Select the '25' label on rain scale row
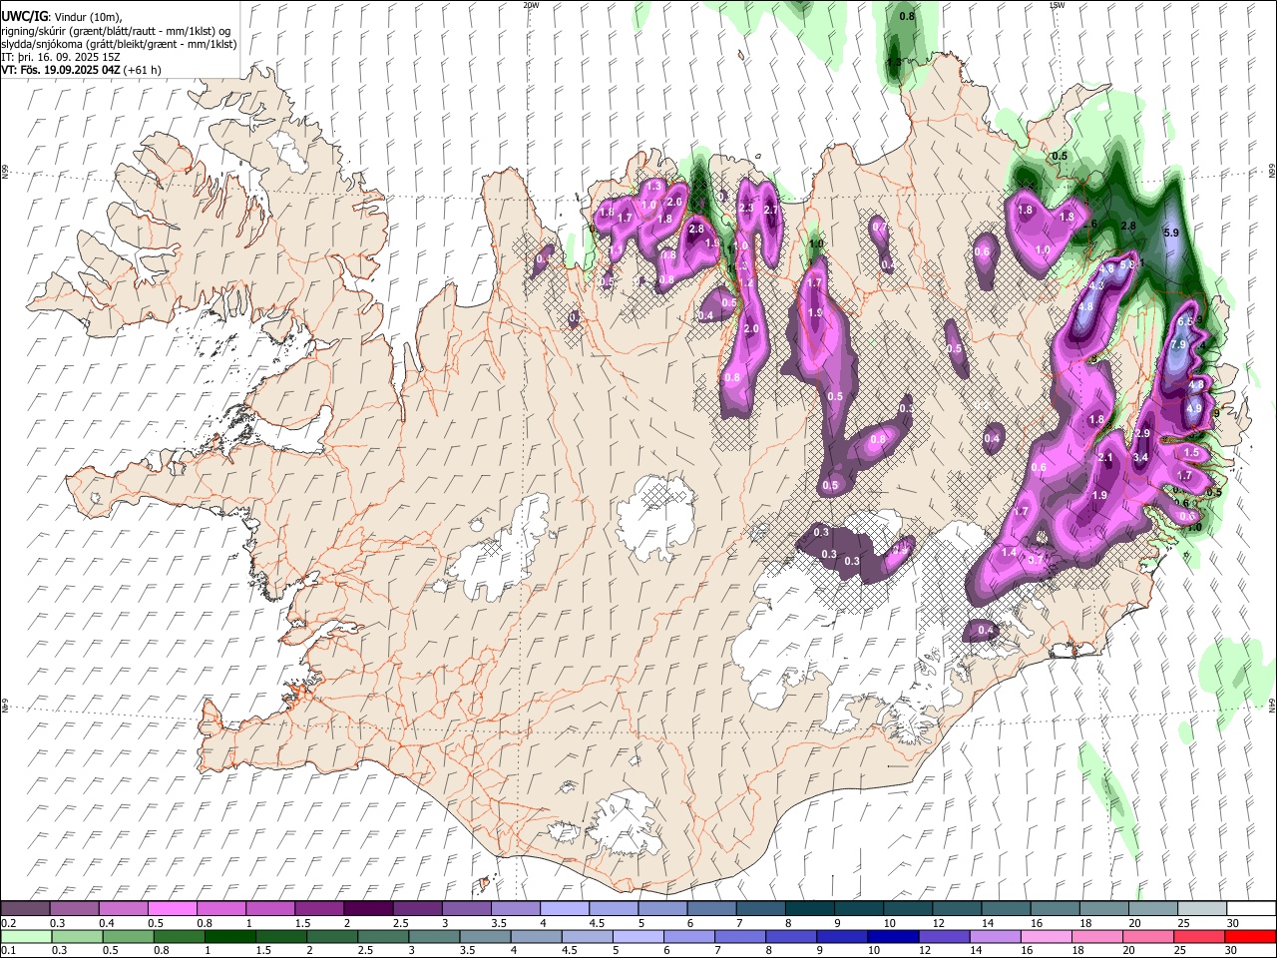The height and width of the screenshot is (958, 1277). pos(1182,951)
